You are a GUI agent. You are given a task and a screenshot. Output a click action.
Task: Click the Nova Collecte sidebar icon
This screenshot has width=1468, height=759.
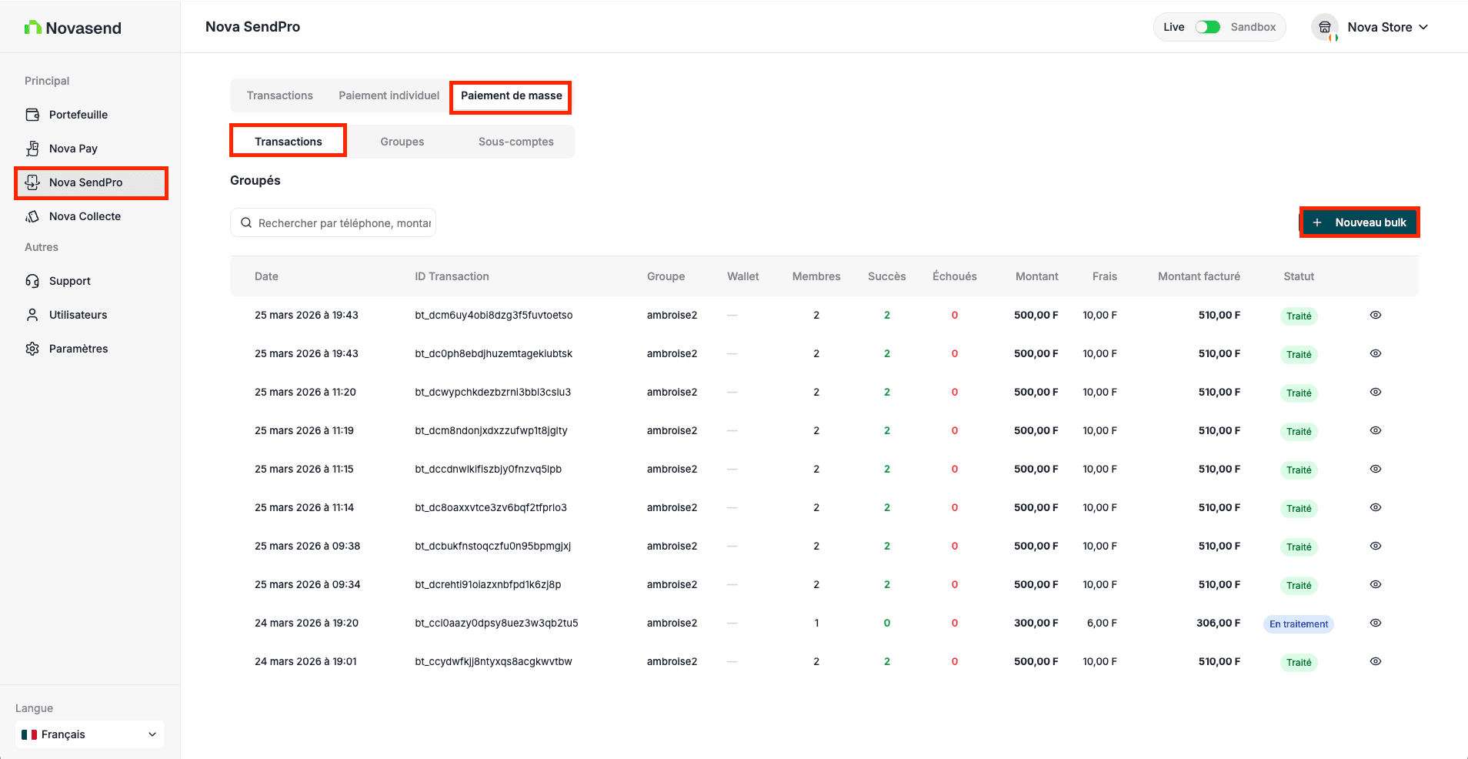click(x=32, y=216)
